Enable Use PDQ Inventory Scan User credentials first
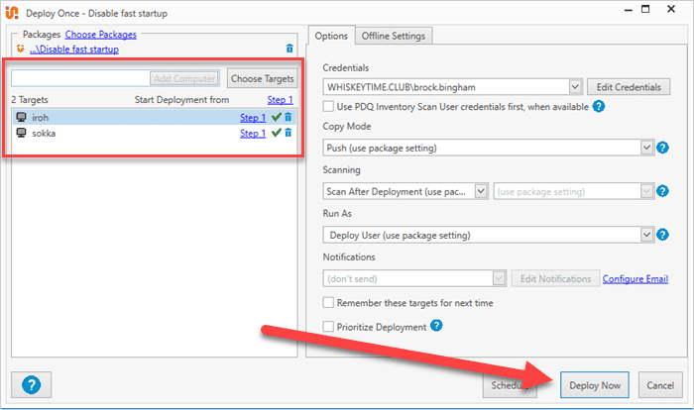The width and height of the screenshot is (694, 410). (328, 106)
